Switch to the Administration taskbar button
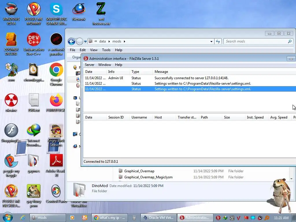This screenshot has width=296, height=222. [195, 218]
